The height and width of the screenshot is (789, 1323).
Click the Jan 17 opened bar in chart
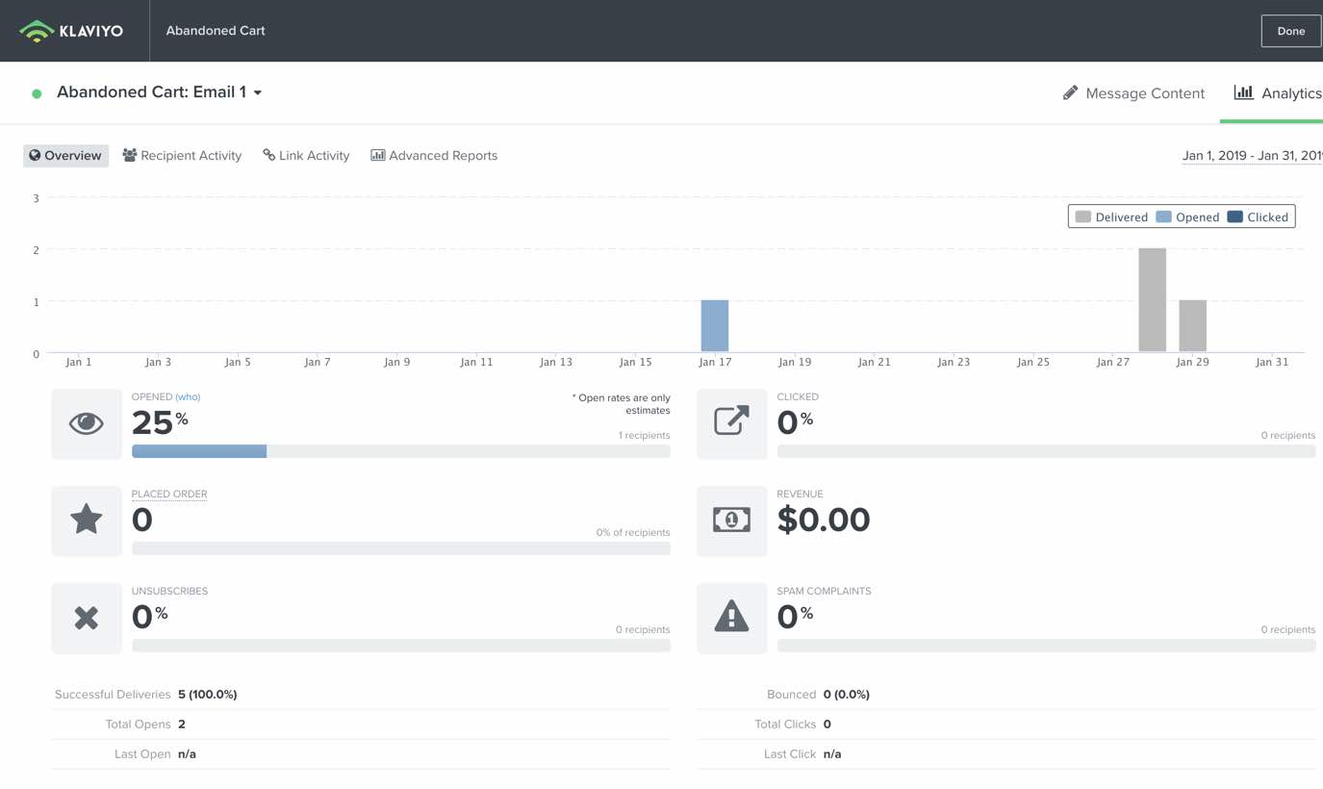pos(715,326)
